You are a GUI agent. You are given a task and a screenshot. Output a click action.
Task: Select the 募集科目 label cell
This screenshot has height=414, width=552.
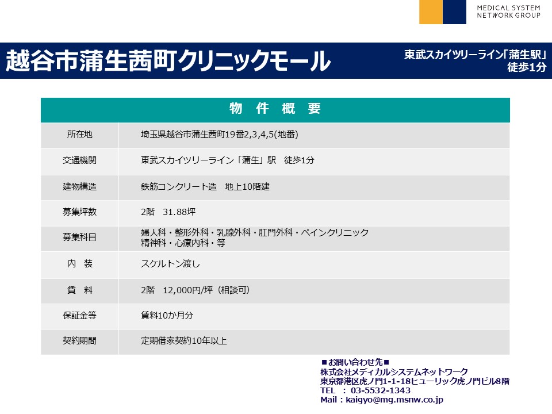pyautogui.click(x=79, y=238)
